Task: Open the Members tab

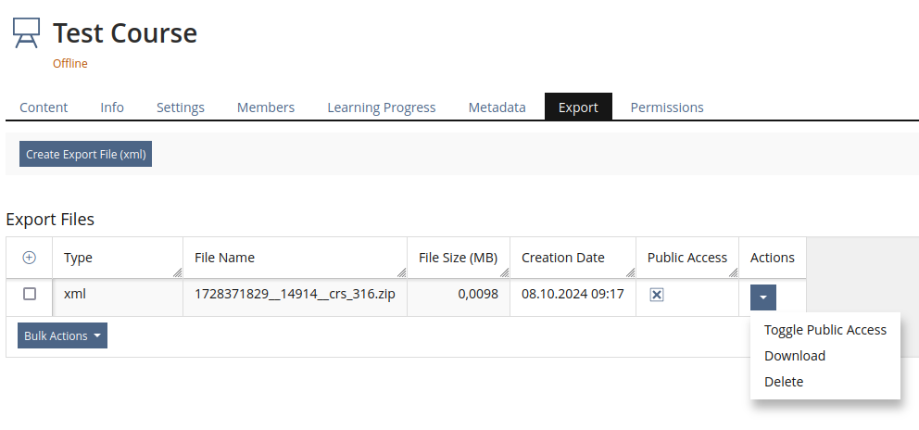Action: [266, 107]
